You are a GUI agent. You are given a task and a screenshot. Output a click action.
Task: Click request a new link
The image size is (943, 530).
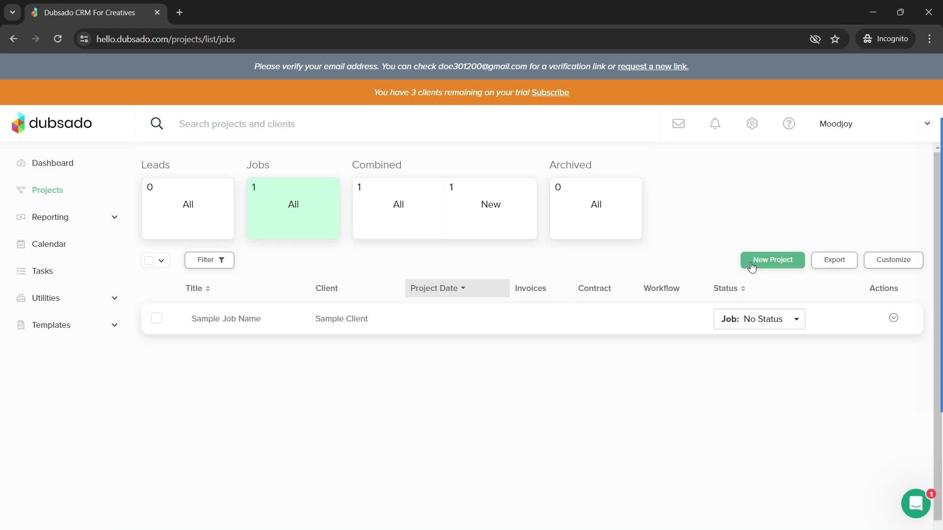[653, 66]
